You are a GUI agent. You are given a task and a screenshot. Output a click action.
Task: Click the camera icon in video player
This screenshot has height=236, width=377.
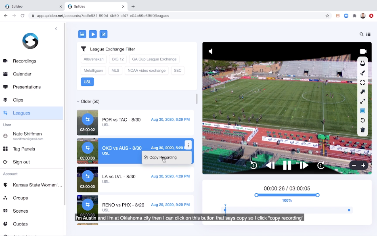click(x=363, y=52)
